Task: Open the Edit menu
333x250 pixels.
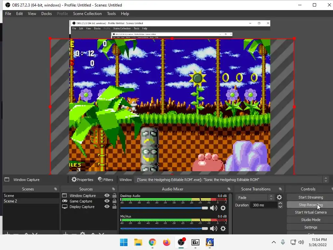Action: (x=19, y=14)
